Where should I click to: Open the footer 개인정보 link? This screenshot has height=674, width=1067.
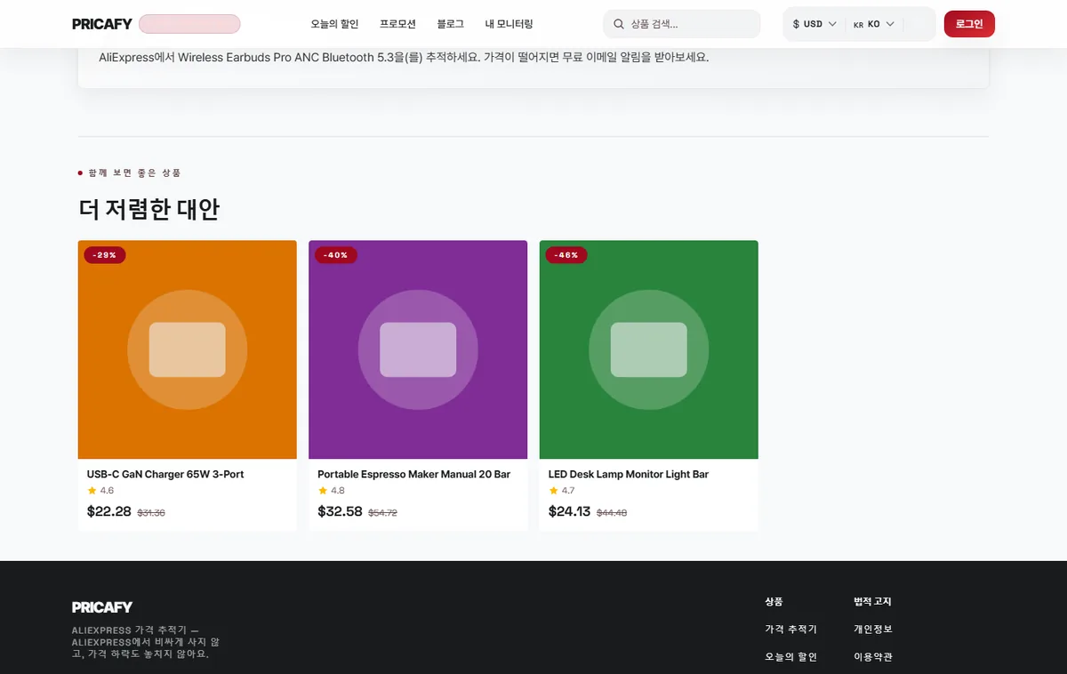[x=872, y=629]
